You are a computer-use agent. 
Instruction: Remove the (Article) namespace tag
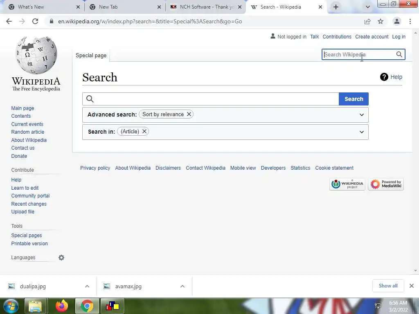(144, 131)
